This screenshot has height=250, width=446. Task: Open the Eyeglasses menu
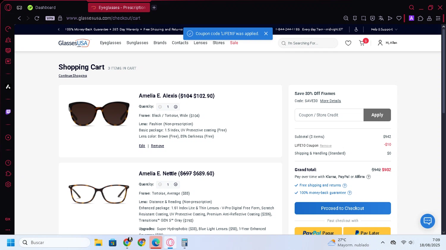point(111,43)
